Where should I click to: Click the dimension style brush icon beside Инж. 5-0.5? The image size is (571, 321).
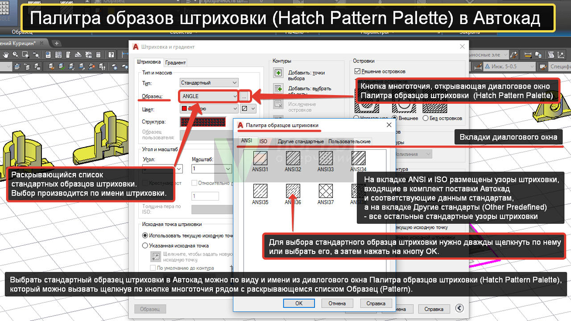click(478, 67)
